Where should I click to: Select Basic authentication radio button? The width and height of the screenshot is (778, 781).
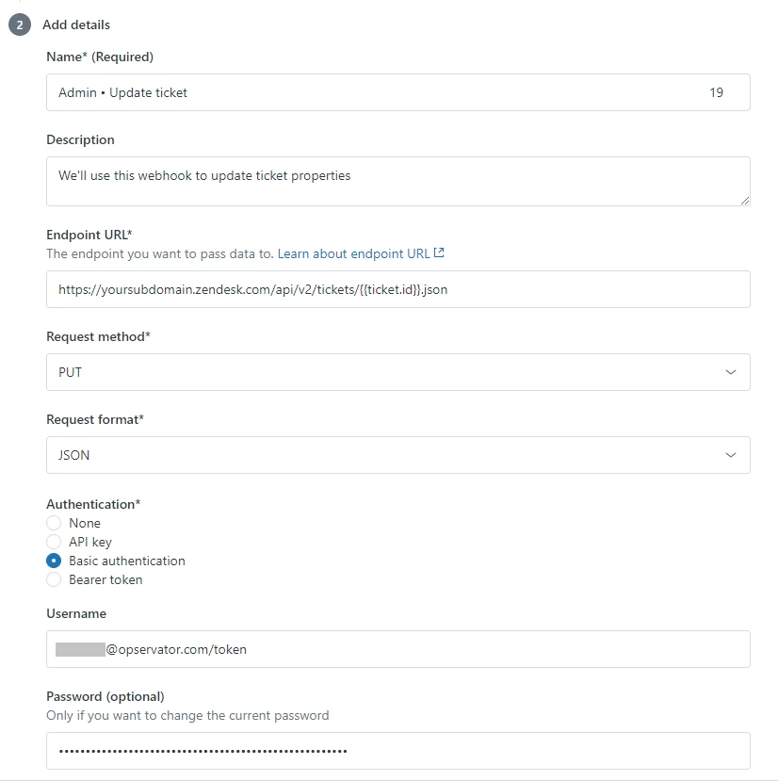click(54, 561)
